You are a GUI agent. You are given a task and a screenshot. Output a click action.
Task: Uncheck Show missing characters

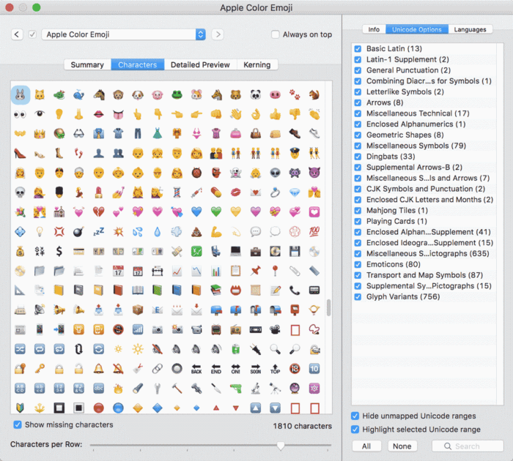click(x=18, y=424)
